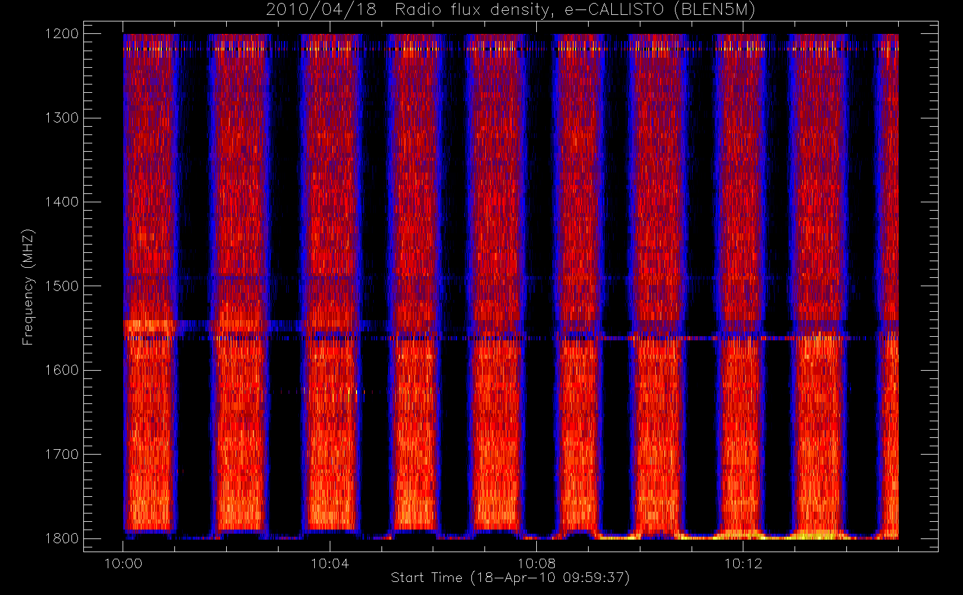Select the 1300 frequency tick label
Image resolution: width=963 pixels, height=595 pixels.
tap(62, 118)
